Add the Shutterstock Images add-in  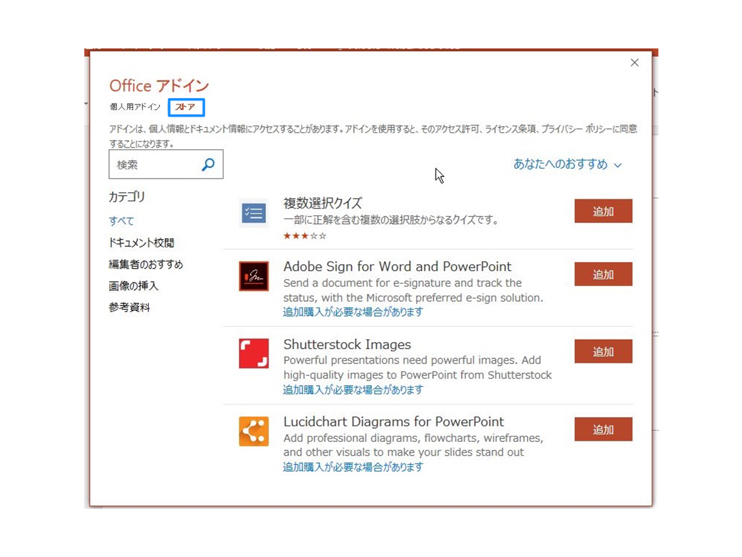tap(603, 351)
